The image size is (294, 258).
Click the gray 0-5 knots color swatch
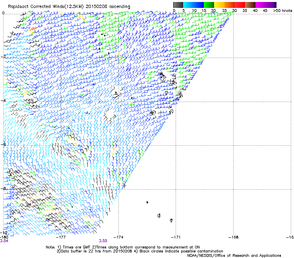(178, 5)
